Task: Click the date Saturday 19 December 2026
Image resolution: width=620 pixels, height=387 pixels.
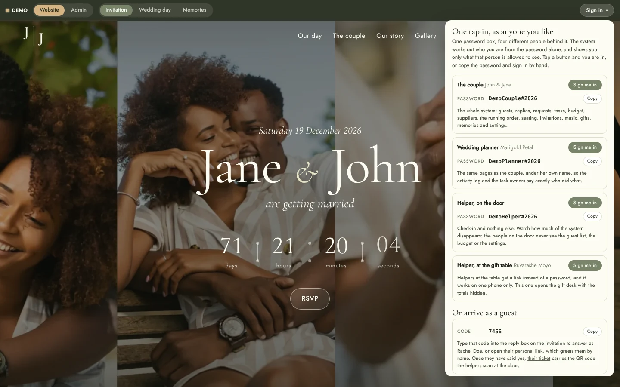Action: pyautogui.click(x=310, y=131)
